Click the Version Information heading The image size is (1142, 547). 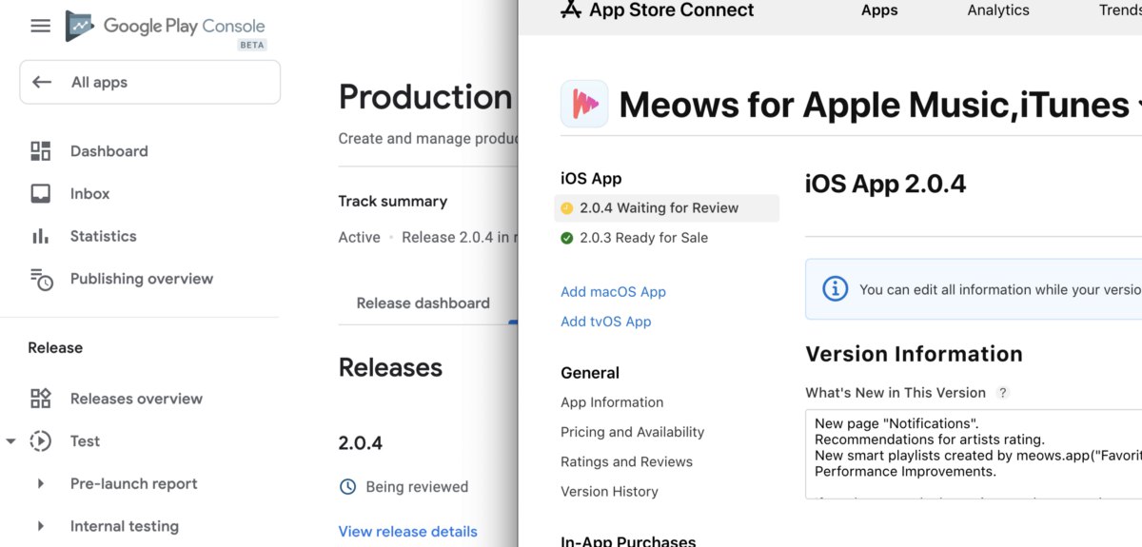(x=914, y=354)
